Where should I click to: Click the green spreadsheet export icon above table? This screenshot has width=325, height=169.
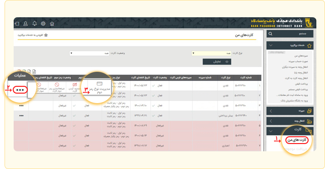(24, 71)
